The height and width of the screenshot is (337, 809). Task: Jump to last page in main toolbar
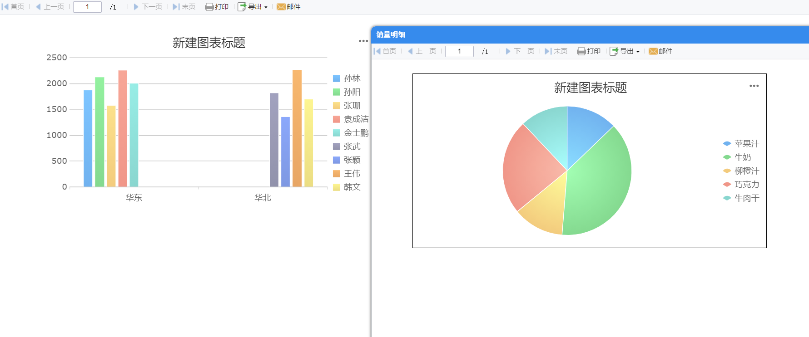tap(184, 7)
